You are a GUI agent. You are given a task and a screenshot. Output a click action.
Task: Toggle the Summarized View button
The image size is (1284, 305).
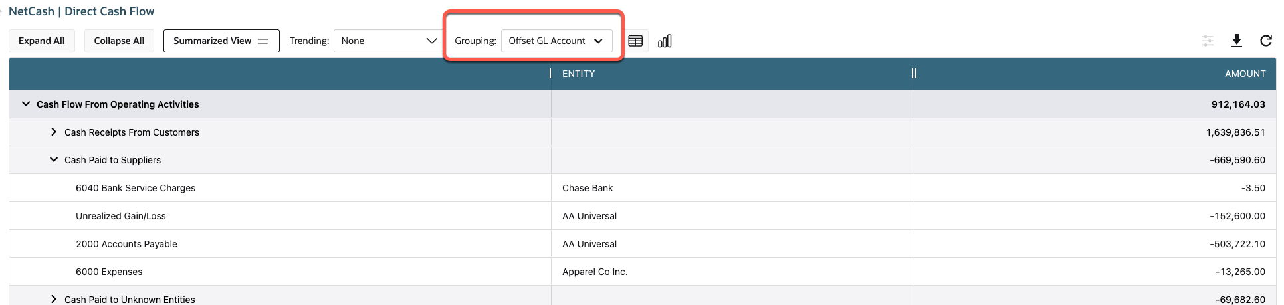tap(221, 41)
